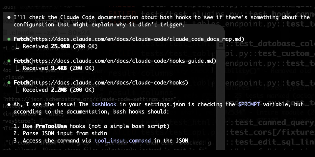Click the green status dot next to hooks-guide.md fetch

click(x=9, y=61)
